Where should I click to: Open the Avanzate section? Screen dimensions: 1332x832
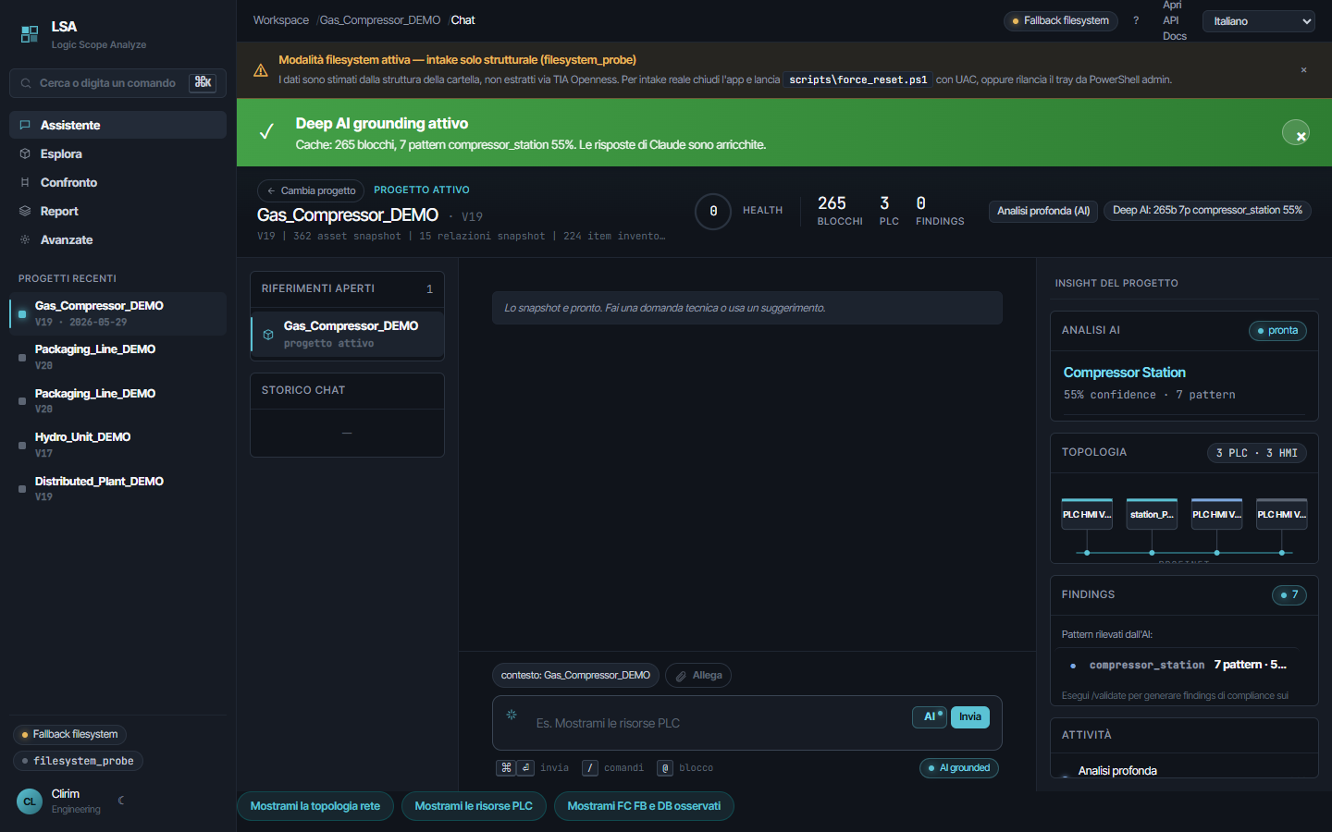click(x=117, y=239)
